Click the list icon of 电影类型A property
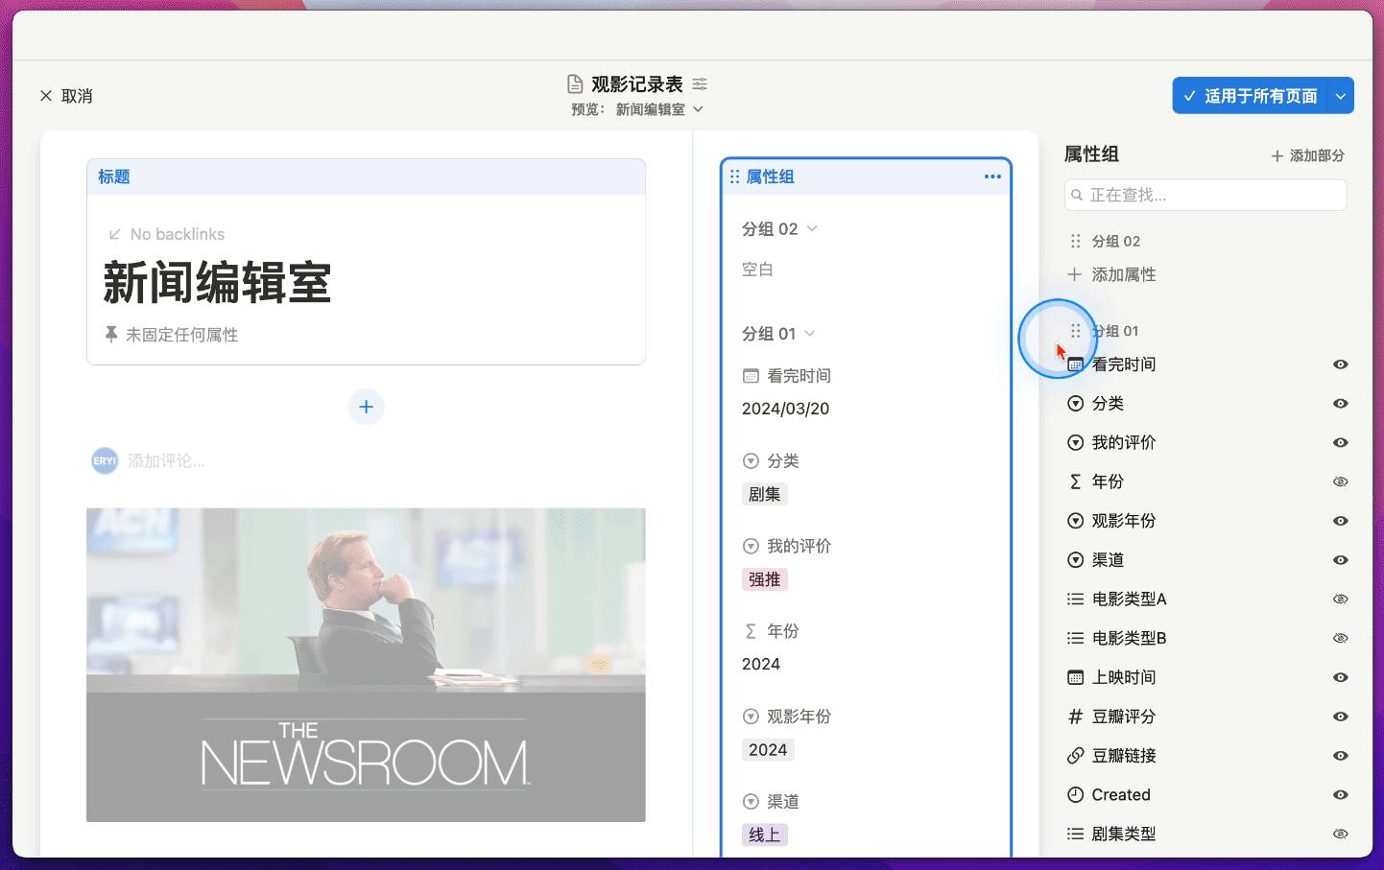Screen dimensions: 1384x870 point(1076,600)
